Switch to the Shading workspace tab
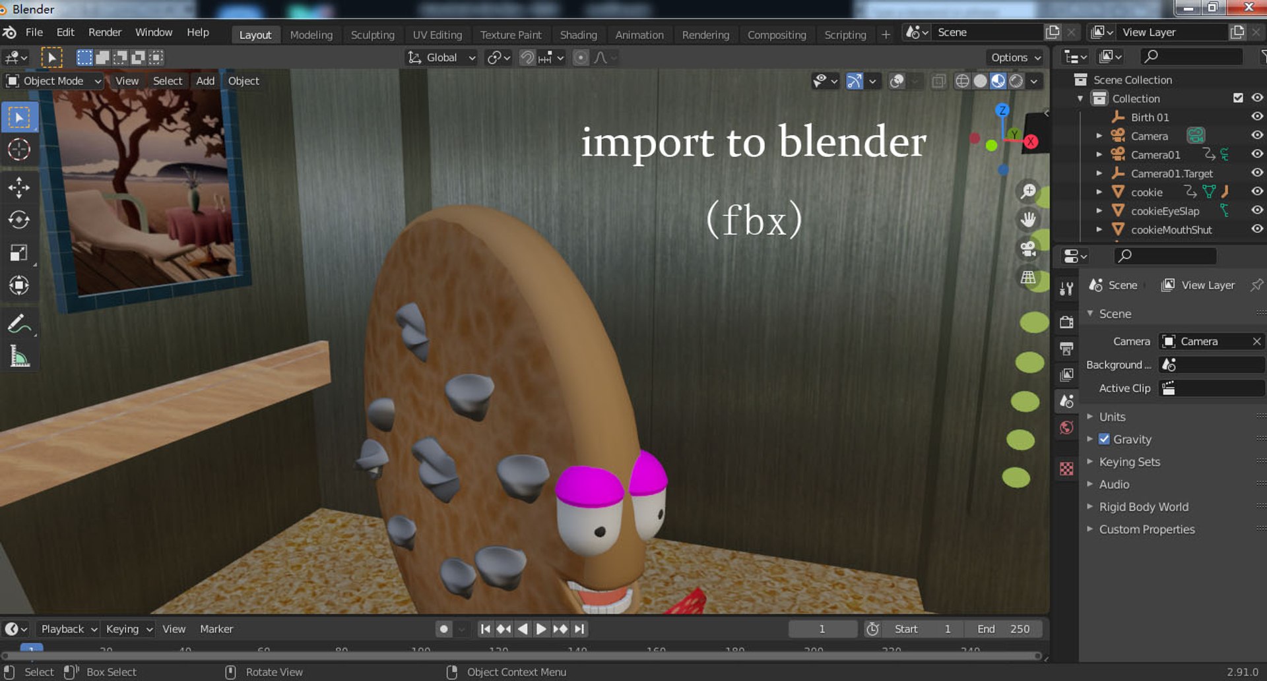Image resolution: width=1267 pixels, height=681 pixels. (579, 35)
